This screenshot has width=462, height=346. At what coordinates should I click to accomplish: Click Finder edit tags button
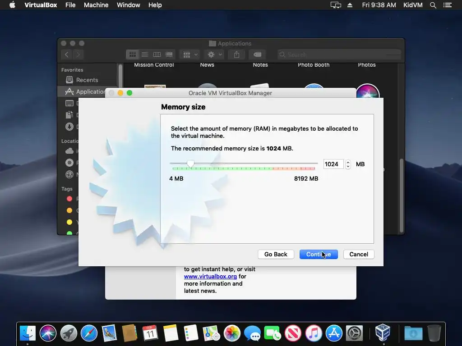point(257,55)
